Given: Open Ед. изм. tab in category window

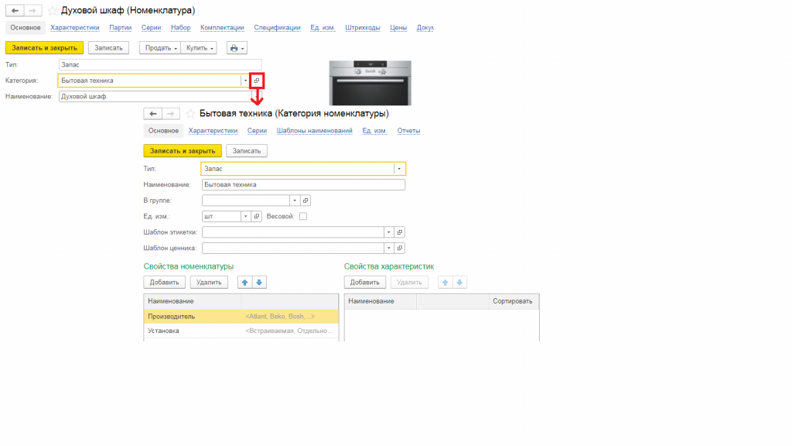Looking at the screenshot, I should click(x=375, y=131).
